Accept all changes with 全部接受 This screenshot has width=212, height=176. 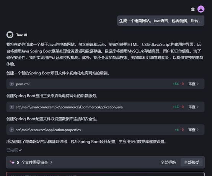tap(192, 162)
